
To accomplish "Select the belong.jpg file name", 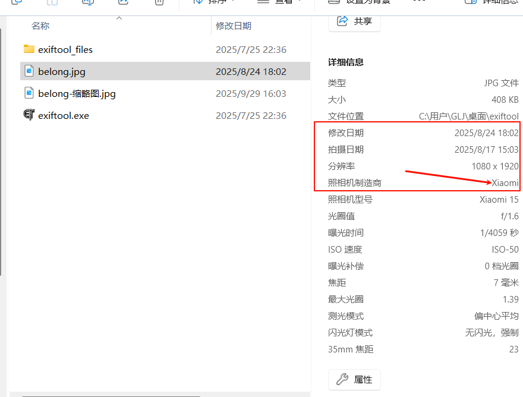I will pos(62,72).
